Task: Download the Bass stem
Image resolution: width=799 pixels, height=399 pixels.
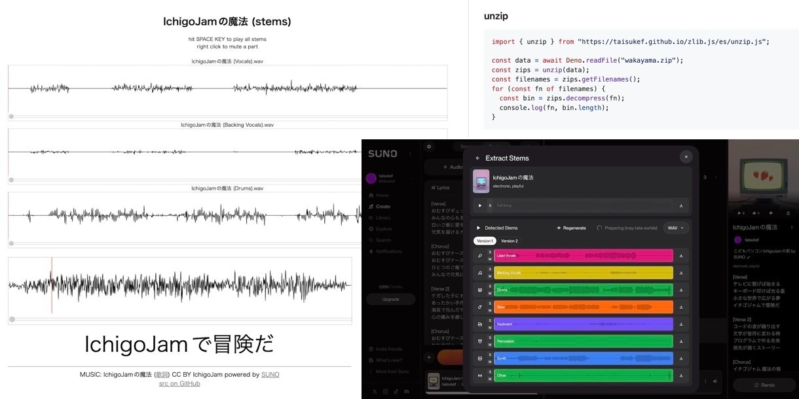Action: (x=682, y=307)
